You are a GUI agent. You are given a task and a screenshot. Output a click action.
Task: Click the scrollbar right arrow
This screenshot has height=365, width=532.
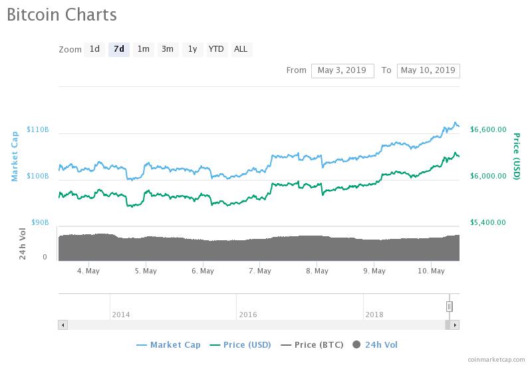pyautogui.click(x=455, y=325)
